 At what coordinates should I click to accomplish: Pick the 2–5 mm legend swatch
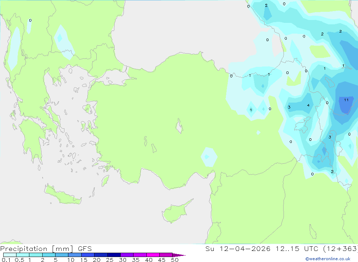pos(49,255)
